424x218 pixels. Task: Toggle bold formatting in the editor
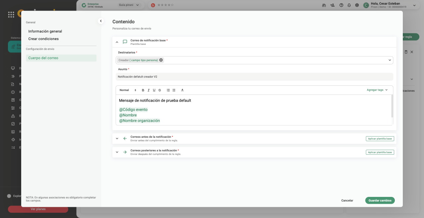(x=143, y=90)
